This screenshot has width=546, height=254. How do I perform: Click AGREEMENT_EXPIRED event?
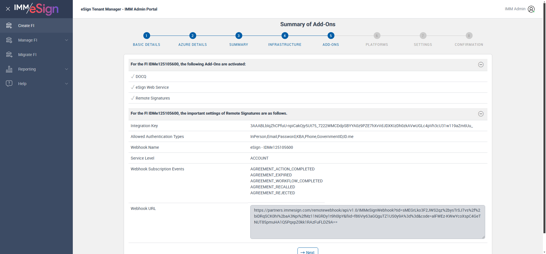pos(271,175)
